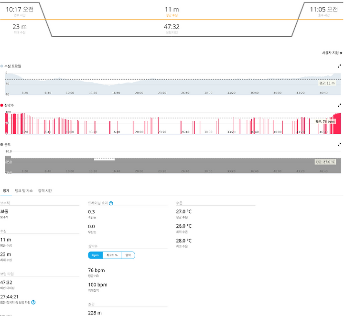Click the 보통 conservatism value
The image size is (344, 316).
tap(4, 211)
